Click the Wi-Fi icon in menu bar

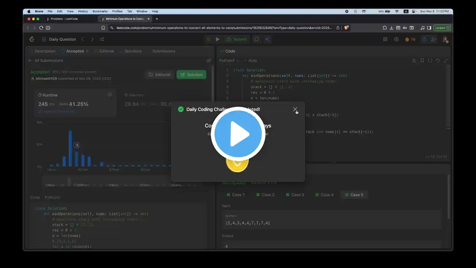point(397,11)
